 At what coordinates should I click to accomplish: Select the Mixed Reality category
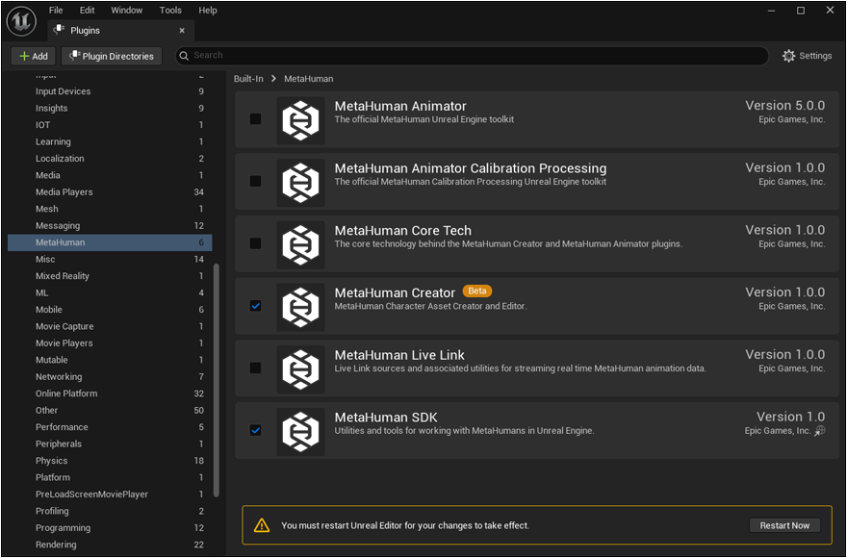coord(110,276)
